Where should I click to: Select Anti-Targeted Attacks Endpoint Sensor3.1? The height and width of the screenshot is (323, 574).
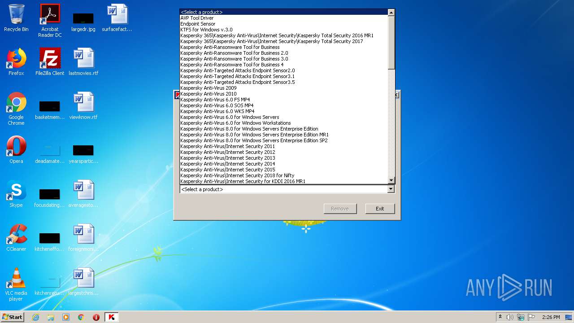283,76
